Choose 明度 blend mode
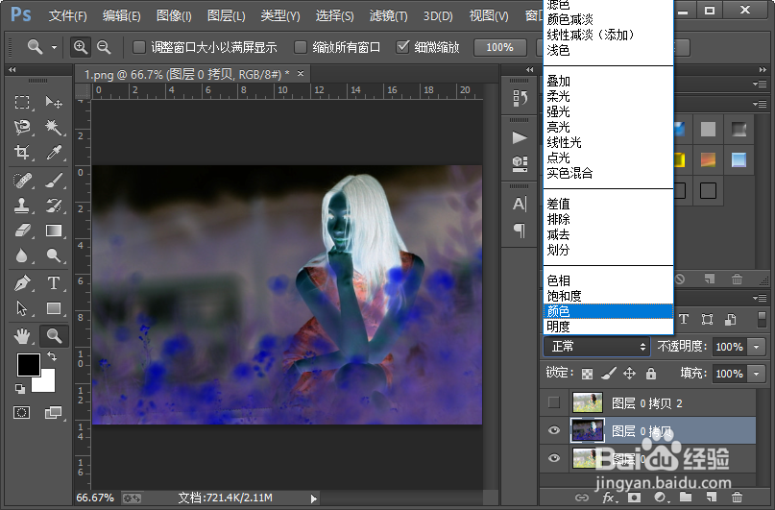The width and height of the screenshot is (775, 510). tap(609, 327)
